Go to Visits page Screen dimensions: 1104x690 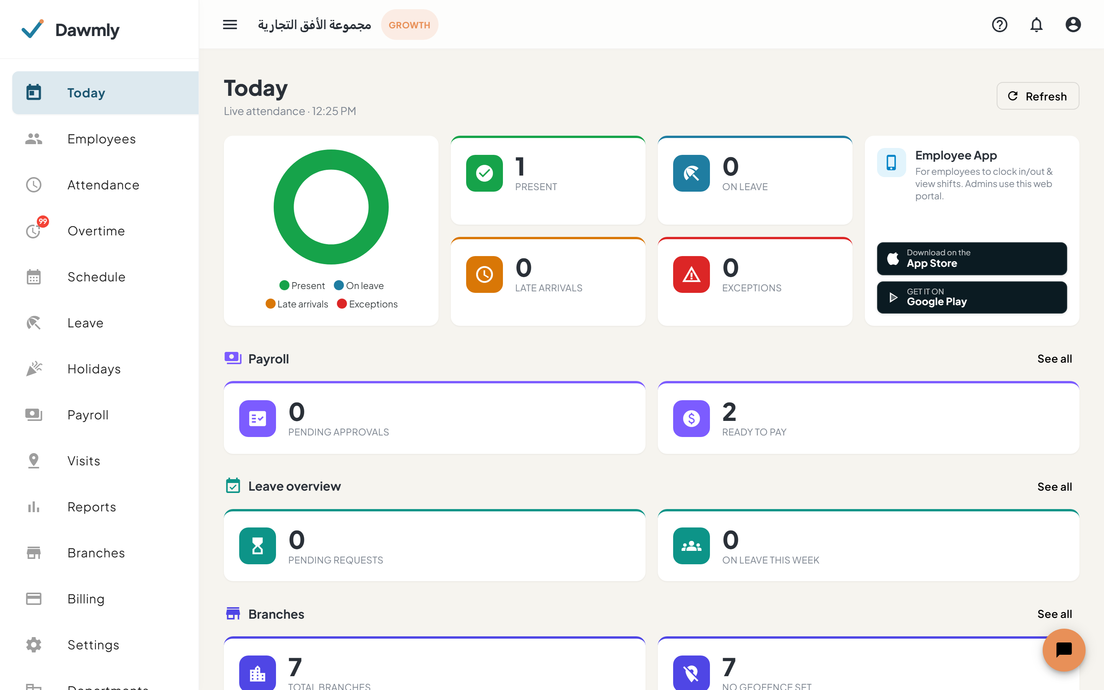click(x=105, y=461)
